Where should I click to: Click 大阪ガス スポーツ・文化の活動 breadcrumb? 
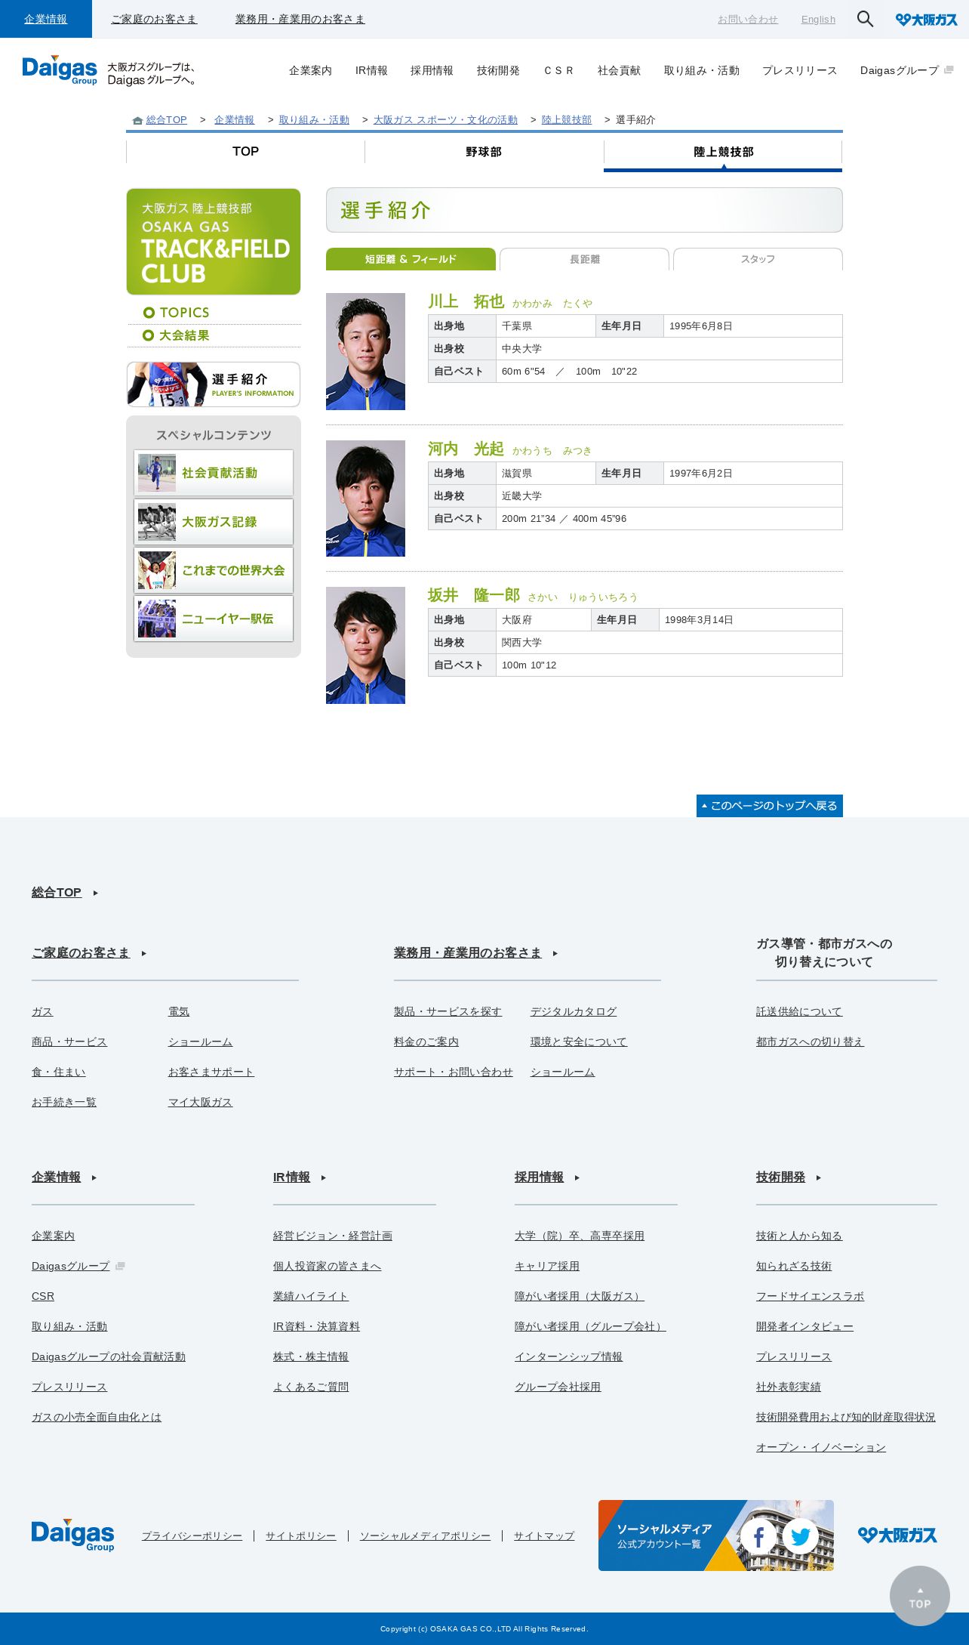click(445, 120)
